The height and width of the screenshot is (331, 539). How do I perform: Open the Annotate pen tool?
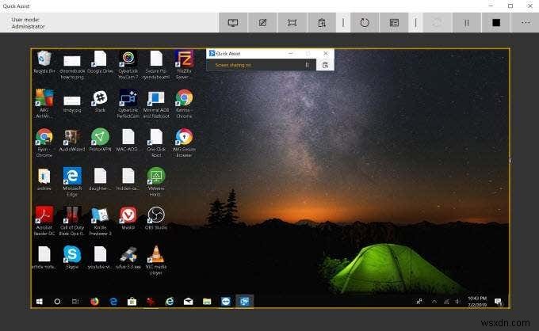tap(262, 23)
